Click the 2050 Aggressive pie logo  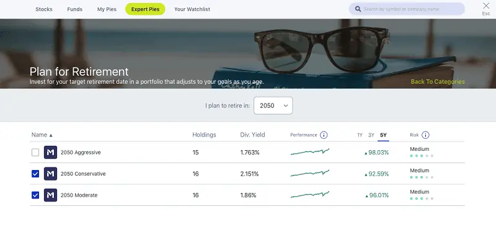pos(50,152)
